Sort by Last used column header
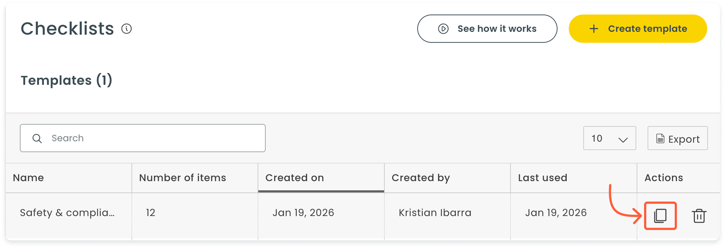This screenshot has height=248, width=725. [x=543, y=178]
